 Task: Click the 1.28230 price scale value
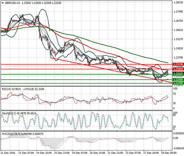pyautogui.click(x=178, y=2)
